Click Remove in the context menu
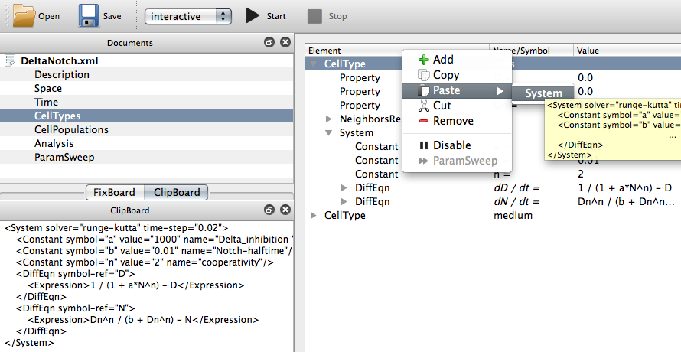The image size is (681, 352). [453, 121]
